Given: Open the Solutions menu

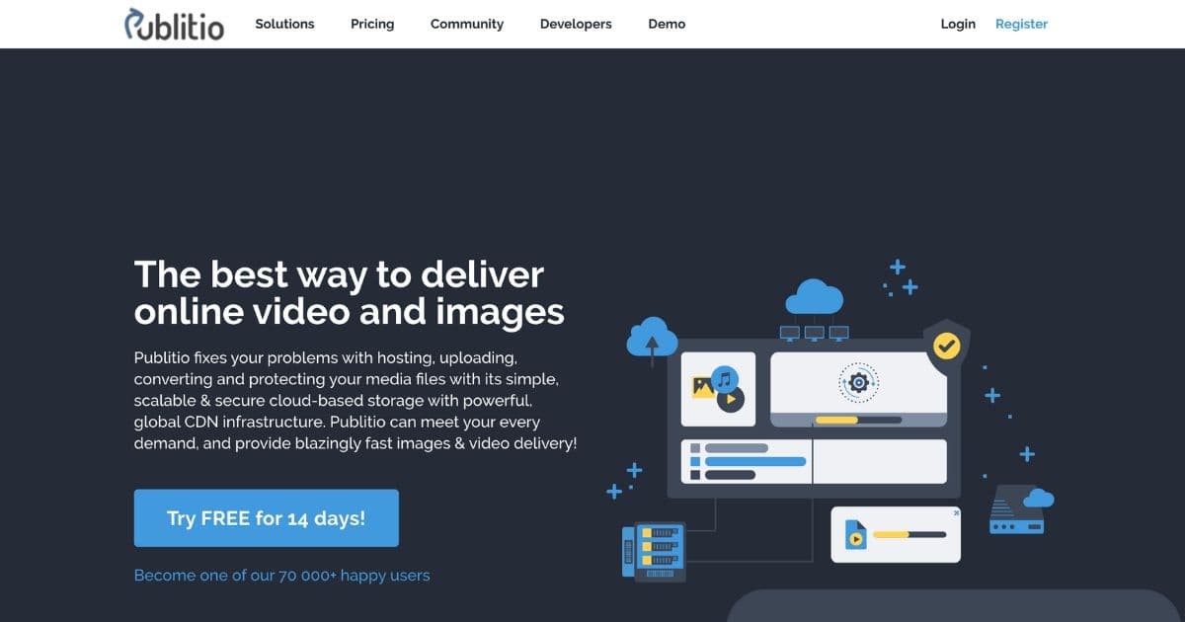Looking at the screenshot, I should tap(284, 24).
